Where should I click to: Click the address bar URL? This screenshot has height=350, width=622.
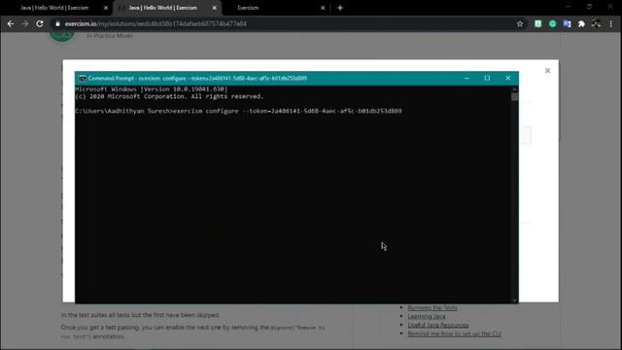click(155, 23)
